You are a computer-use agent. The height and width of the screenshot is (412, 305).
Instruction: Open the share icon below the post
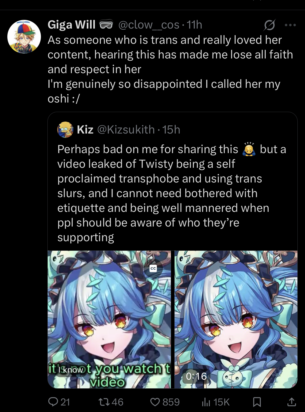tap(291, 402)
